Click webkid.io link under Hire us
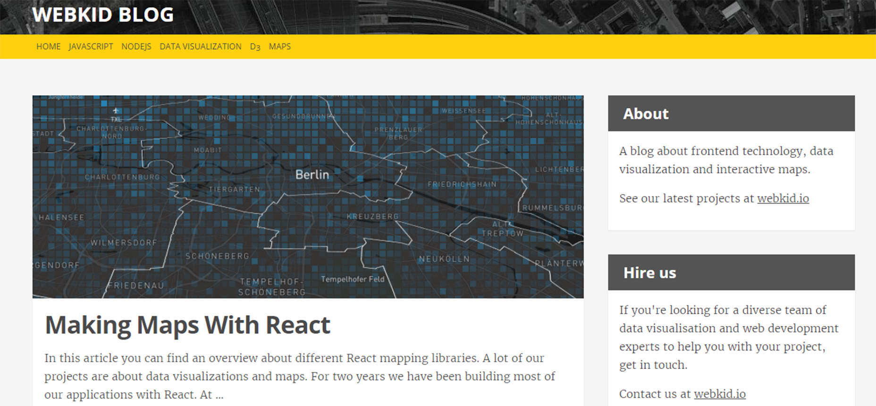Viewport: 876px width, 406px height. coord(720,394)
